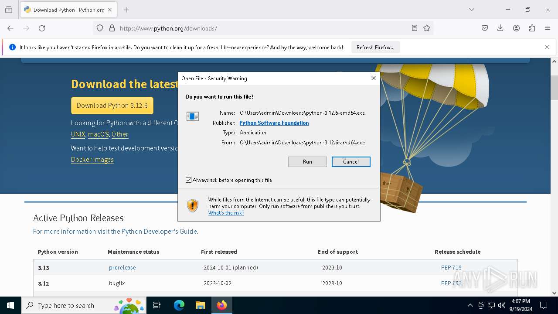Open the Other platforms link
The image size is (558, 314).
120,134
